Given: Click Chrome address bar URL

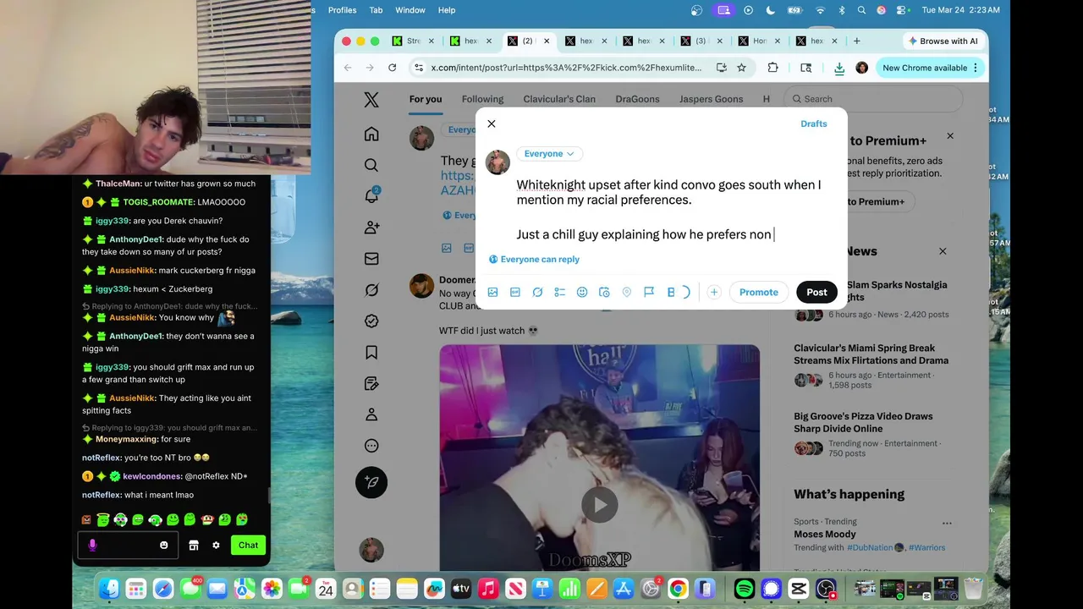Looking at the screenshot, I should tap(566, 68).
